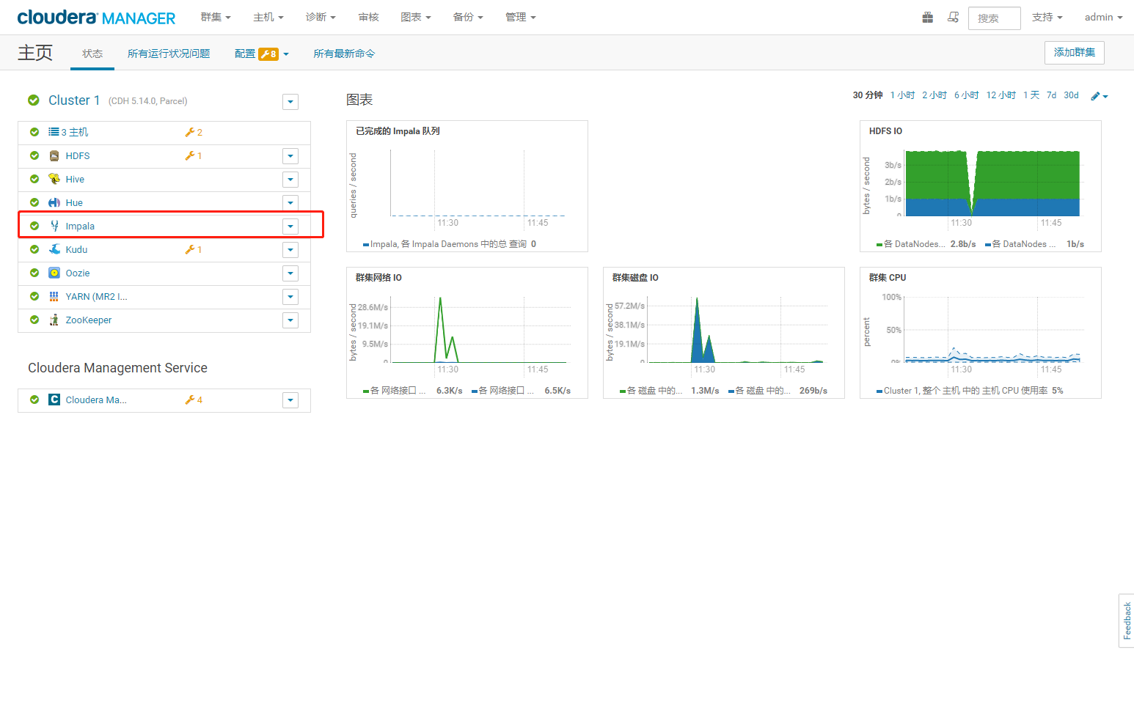The image size is (1134, 703).
Task: Click HDFS green health status icon
Action: coord(34,155)
